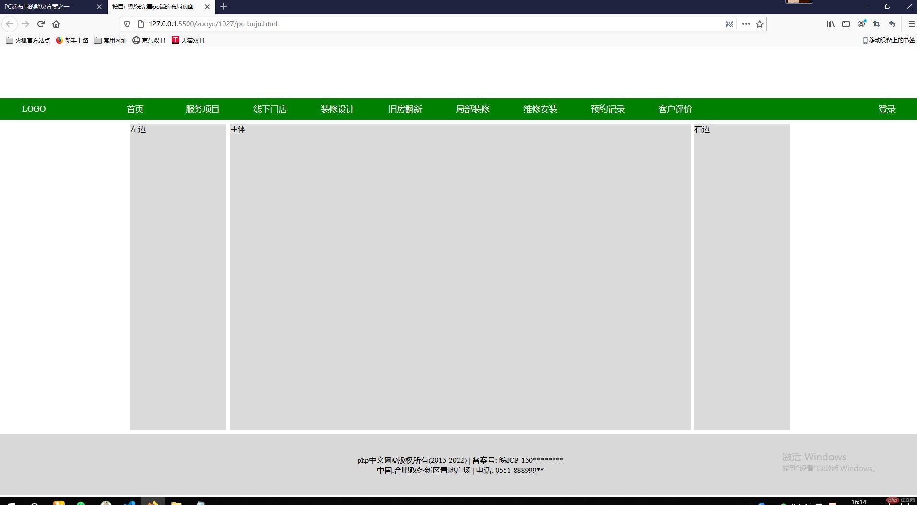Open the Firefox library icon
Viewport: 917px width, 505px height.
click(831, 24)
